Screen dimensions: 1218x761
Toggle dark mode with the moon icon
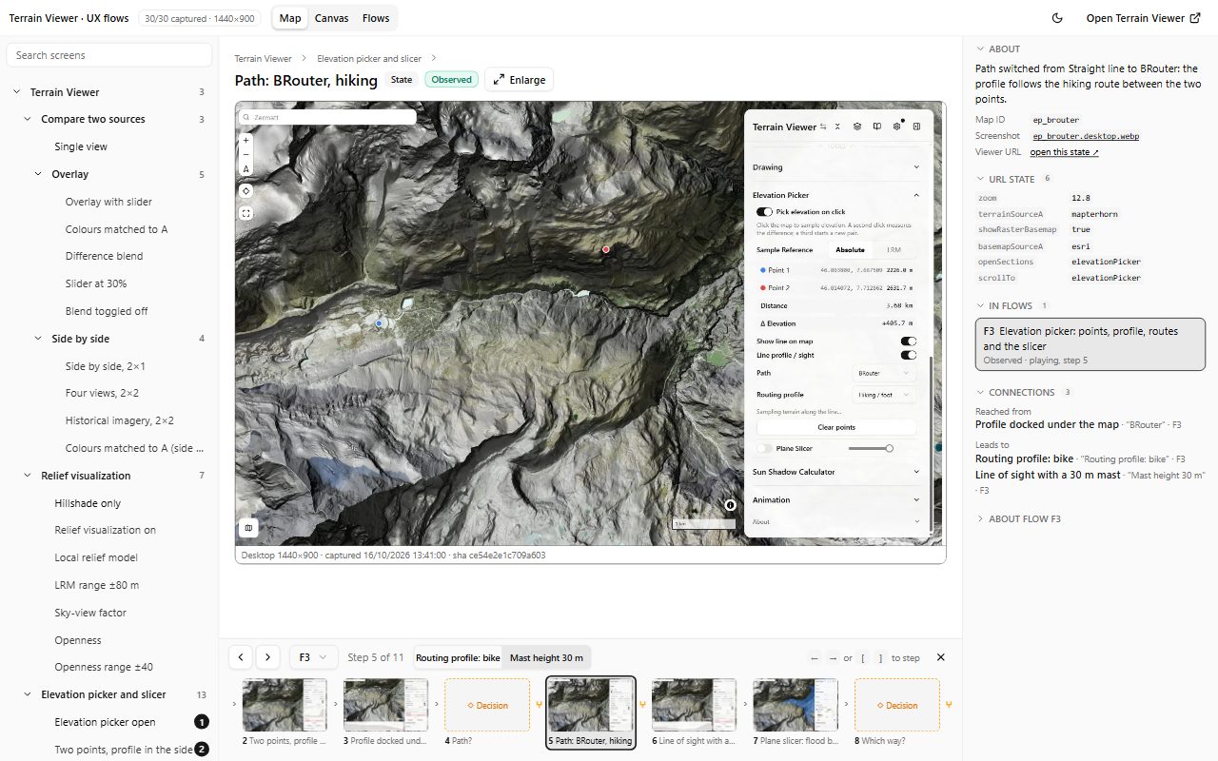[1057, 18]
